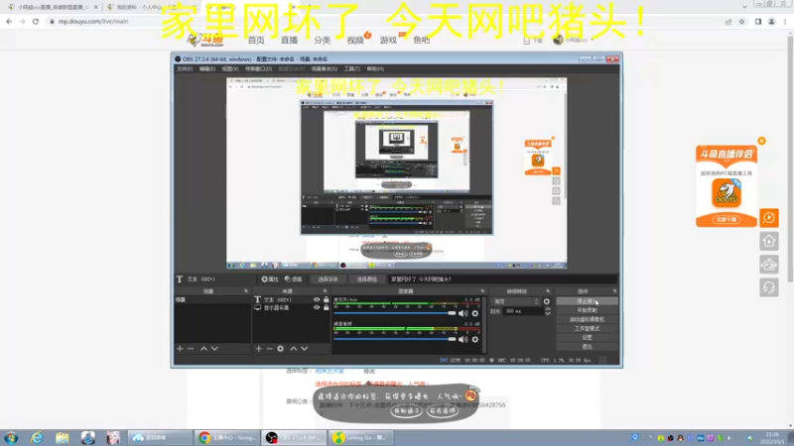This screenshot has height=446, width=794.
Task: Open the filters button in source toolbar
Action: [x=293, y=279]
